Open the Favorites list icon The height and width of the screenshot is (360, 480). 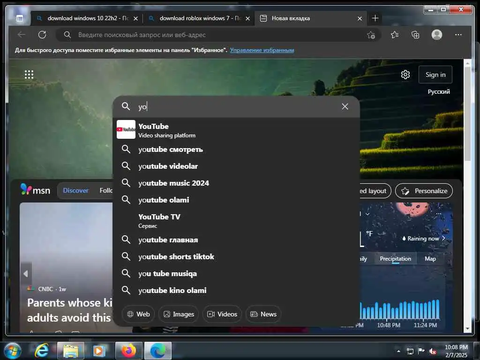point(395,35)
